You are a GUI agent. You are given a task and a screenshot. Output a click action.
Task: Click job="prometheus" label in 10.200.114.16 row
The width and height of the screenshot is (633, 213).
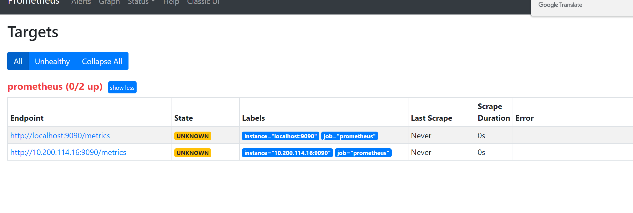[363, 153]
